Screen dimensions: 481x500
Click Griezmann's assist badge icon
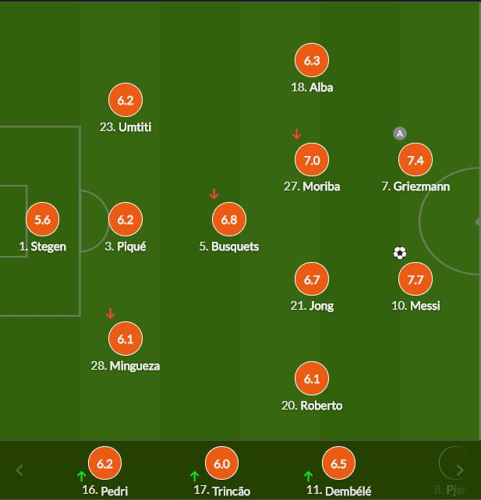pos(400,133)
